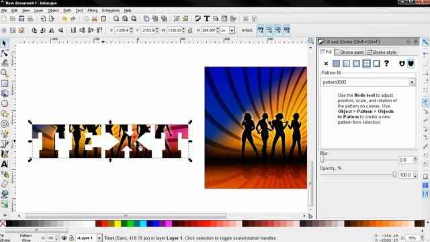Choose Flat color fill mode
This screenshot has width=430, height=242.
[x=336, y=64]
